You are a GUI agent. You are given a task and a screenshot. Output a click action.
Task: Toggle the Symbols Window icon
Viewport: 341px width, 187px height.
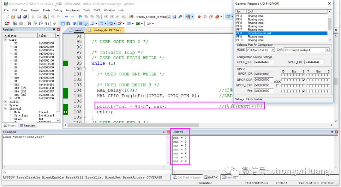pos(75,23)
